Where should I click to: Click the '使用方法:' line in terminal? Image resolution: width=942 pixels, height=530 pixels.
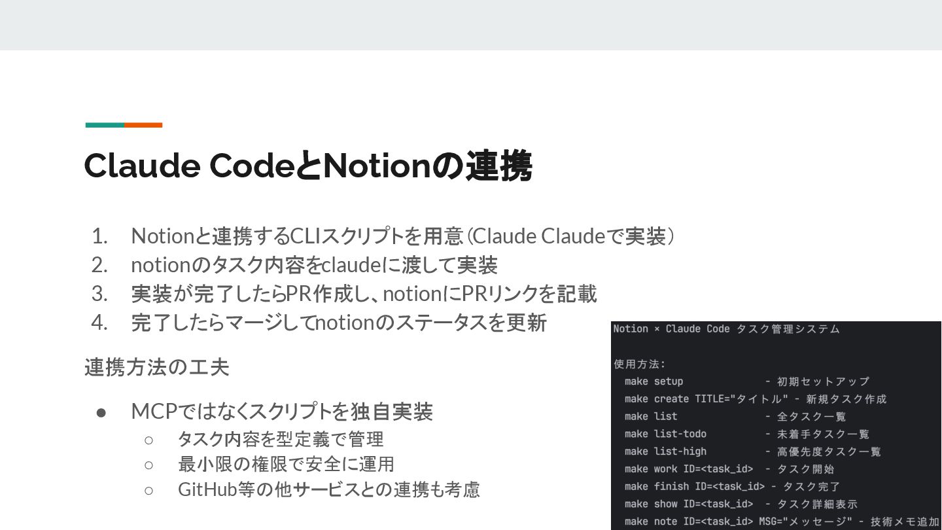(x=639, y=364)
